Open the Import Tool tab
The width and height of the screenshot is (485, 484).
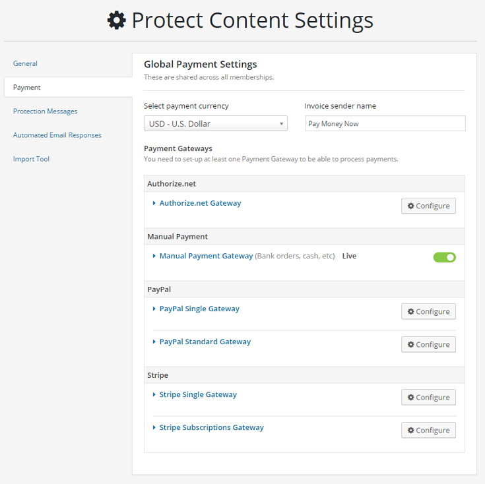point(31,159)
